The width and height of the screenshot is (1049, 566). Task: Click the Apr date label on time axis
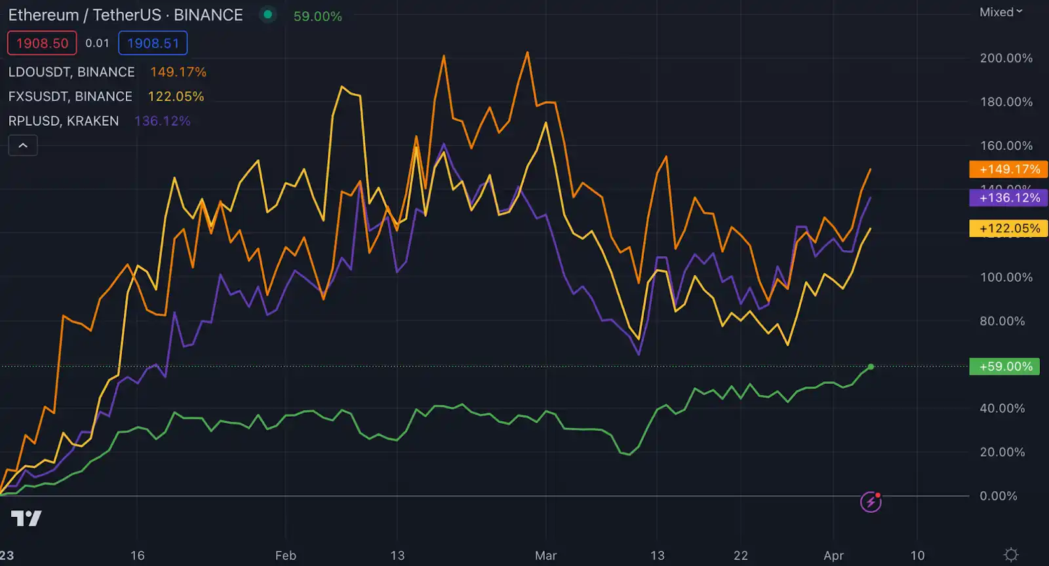[834, 556]
